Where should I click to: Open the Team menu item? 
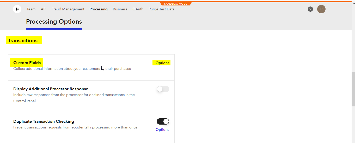tap(31, 9)
